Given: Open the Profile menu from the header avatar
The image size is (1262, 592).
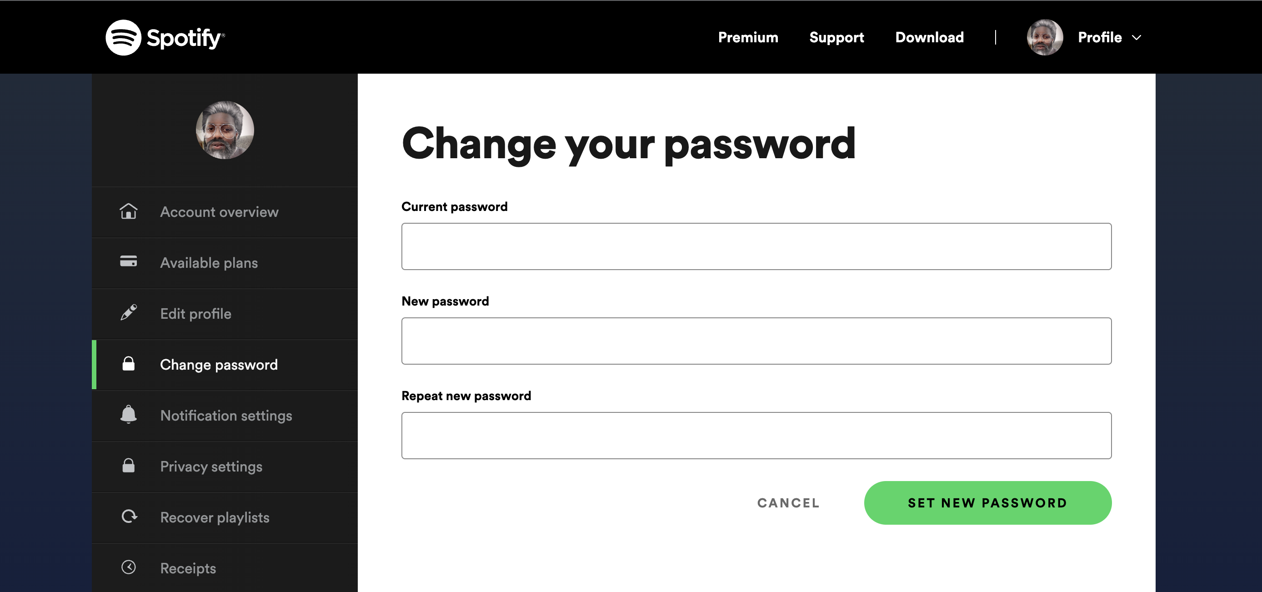Looking at the screenshot, I should coord(1045,37).
